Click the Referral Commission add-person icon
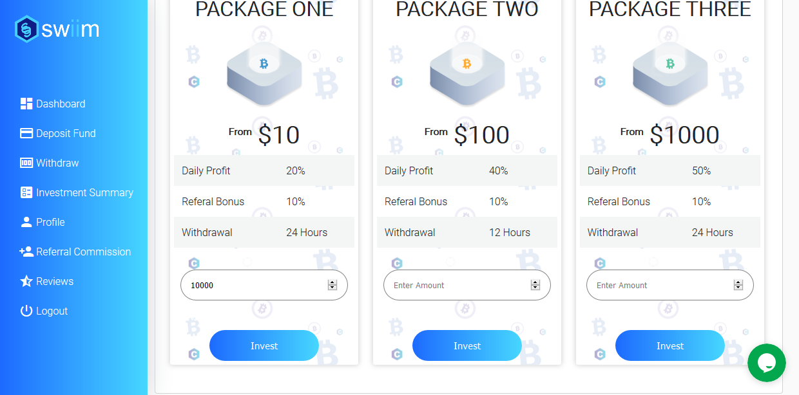The height and width of the screenshot is (395, 799). (x=26, y=252)
